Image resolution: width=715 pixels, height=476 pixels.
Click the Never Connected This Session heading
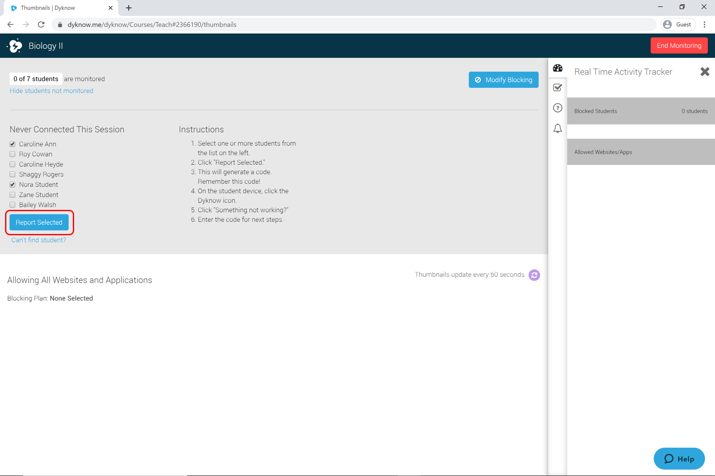click(67, 129)
